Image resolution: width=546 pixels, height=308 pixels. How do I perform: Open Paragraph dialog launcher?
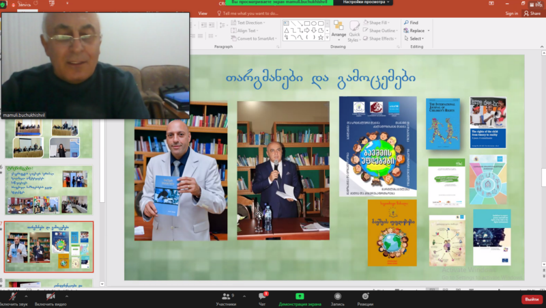[x=278, y=46]
